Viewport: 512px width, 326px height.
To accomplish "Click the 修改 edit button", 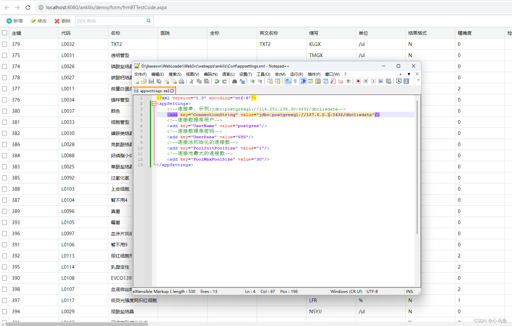I will tap(38, 21).
